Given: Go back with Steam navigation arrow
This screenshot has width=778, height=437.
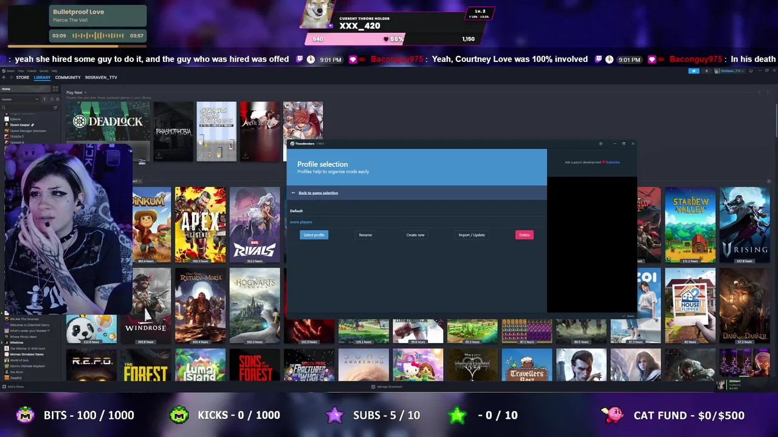Looking at the screenshot, I should (4, 78).
